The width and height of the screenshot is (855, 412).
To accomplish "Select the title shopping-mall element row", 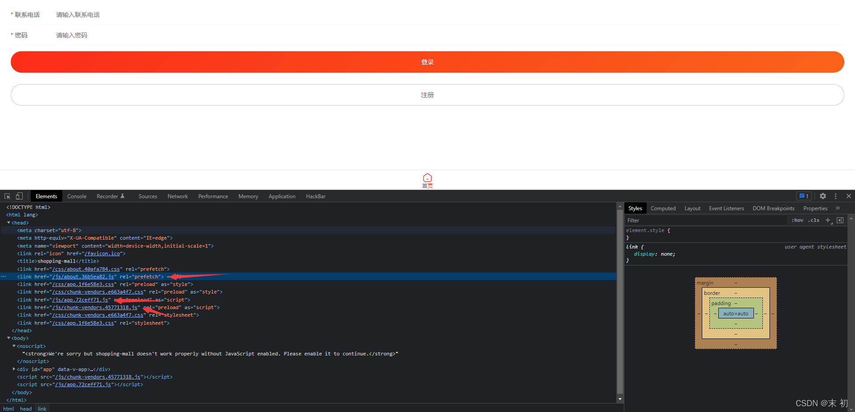I will (x=308, y=261).
